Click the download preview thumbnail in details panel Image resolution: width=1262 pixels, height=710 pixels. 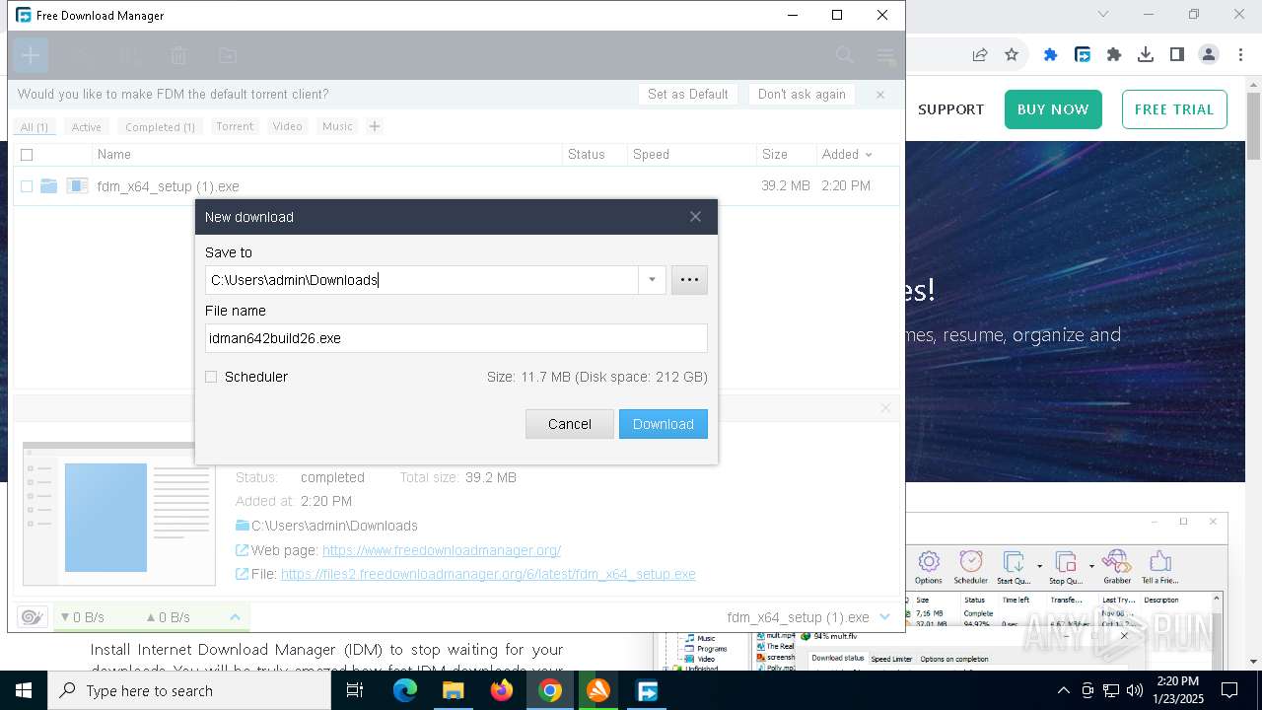[x=119, y=514]
